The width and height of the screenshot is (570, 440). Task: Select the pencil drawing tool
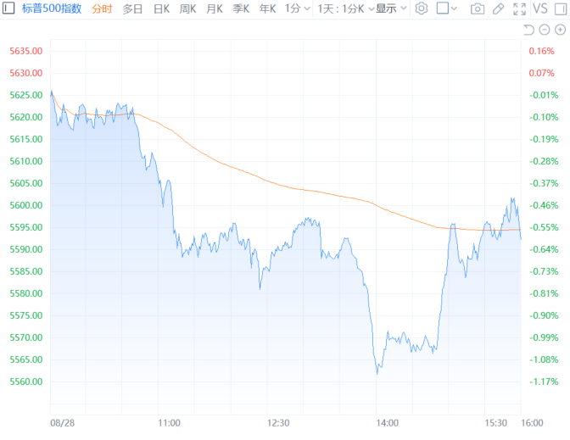point(499,8)
